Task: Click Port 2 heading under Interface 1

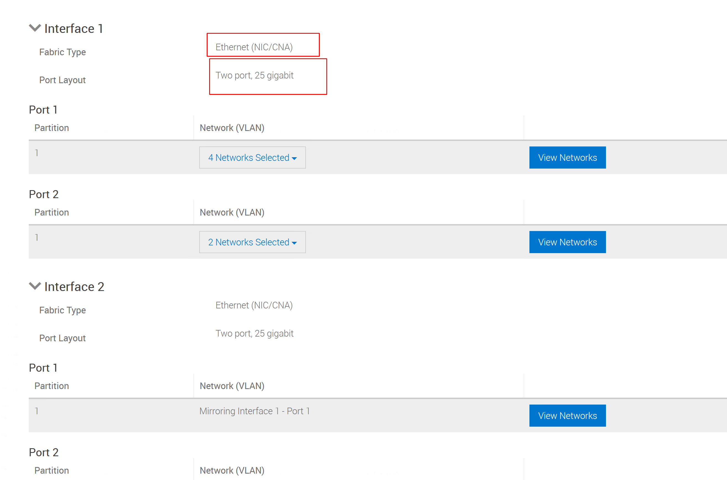Action: [x=43, y=194]
